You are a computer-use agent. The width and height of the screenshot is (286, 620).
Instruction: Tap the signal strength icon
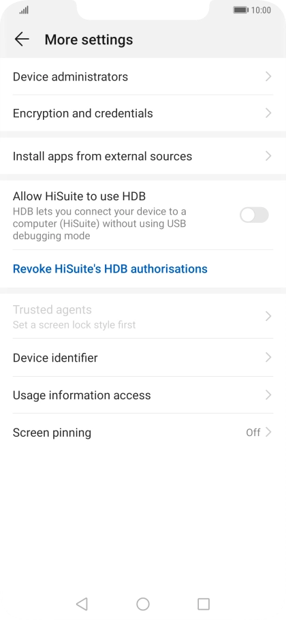coord(24,10)
